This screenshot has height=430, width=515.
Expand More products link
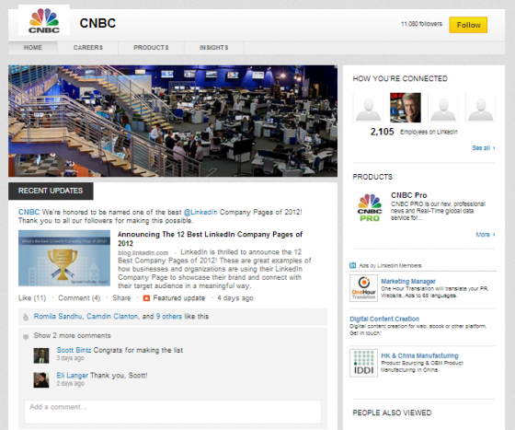point(486,235)
